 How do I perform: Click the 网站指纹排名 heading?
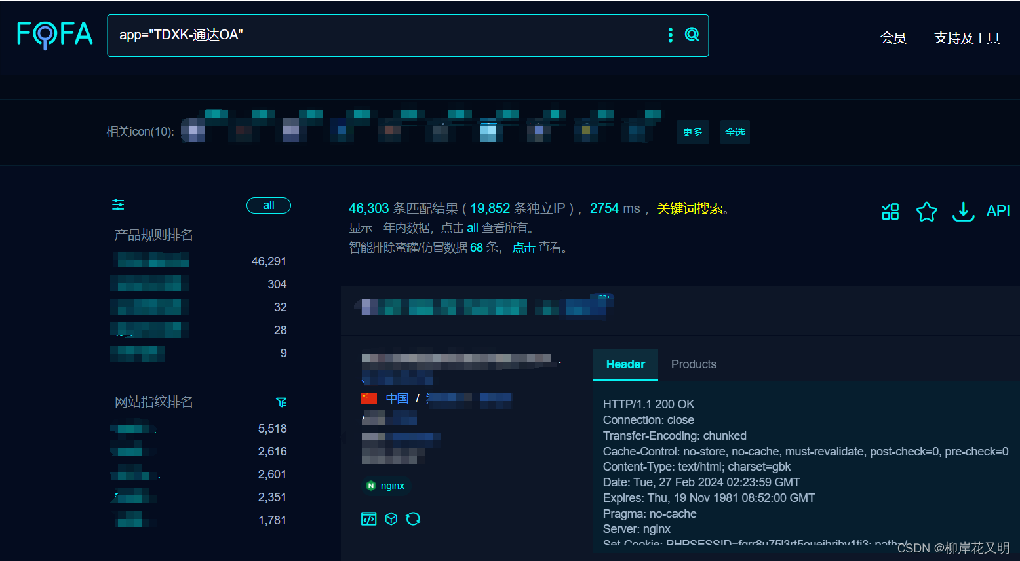153,402
